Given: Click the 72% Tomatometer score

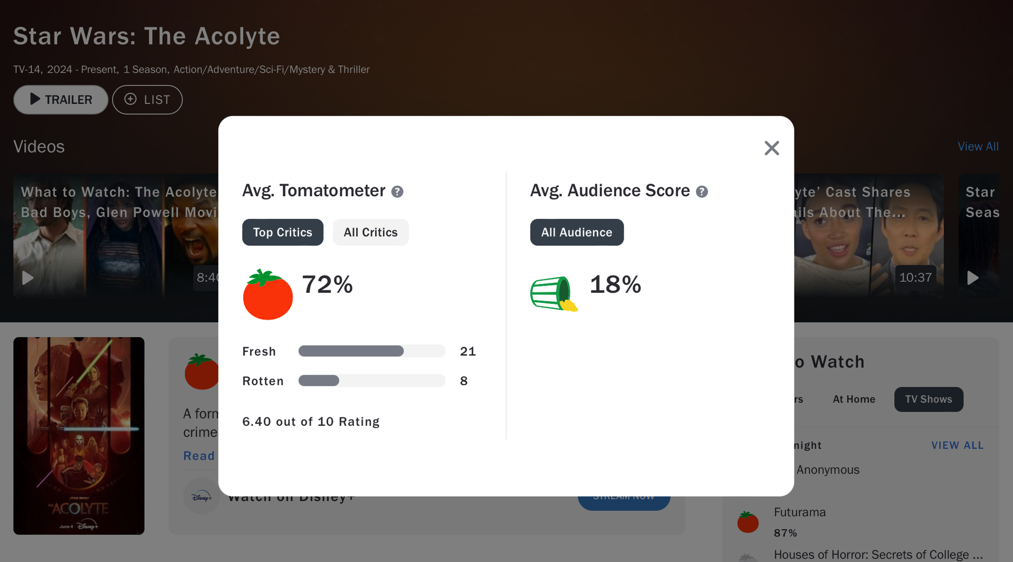Looking at the screenshot, I should point(328,284).
